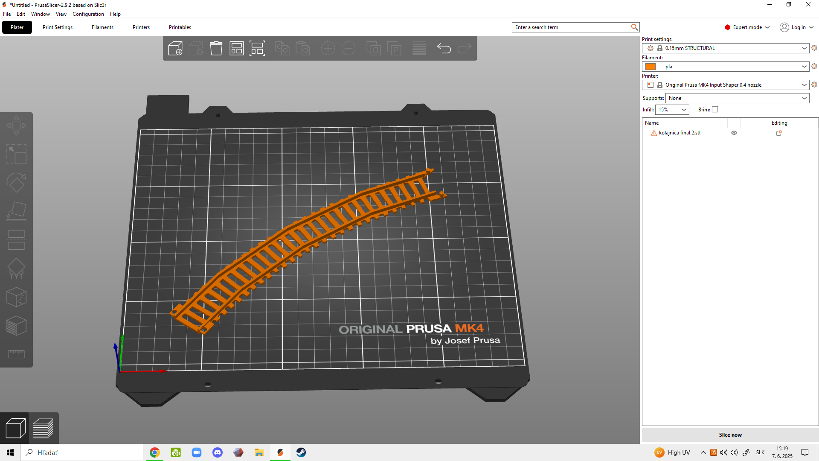Screen dimensions: 819x461
Task: Select the multi-material painting cube tool
Action: click(16, 326)
